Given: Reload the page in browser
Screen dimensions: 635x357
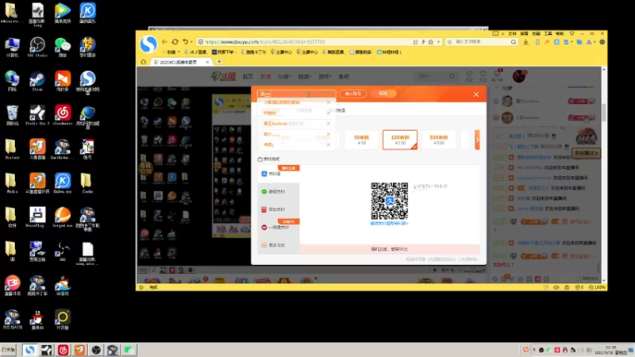Looking at the screenshot, I should point(175,42).
